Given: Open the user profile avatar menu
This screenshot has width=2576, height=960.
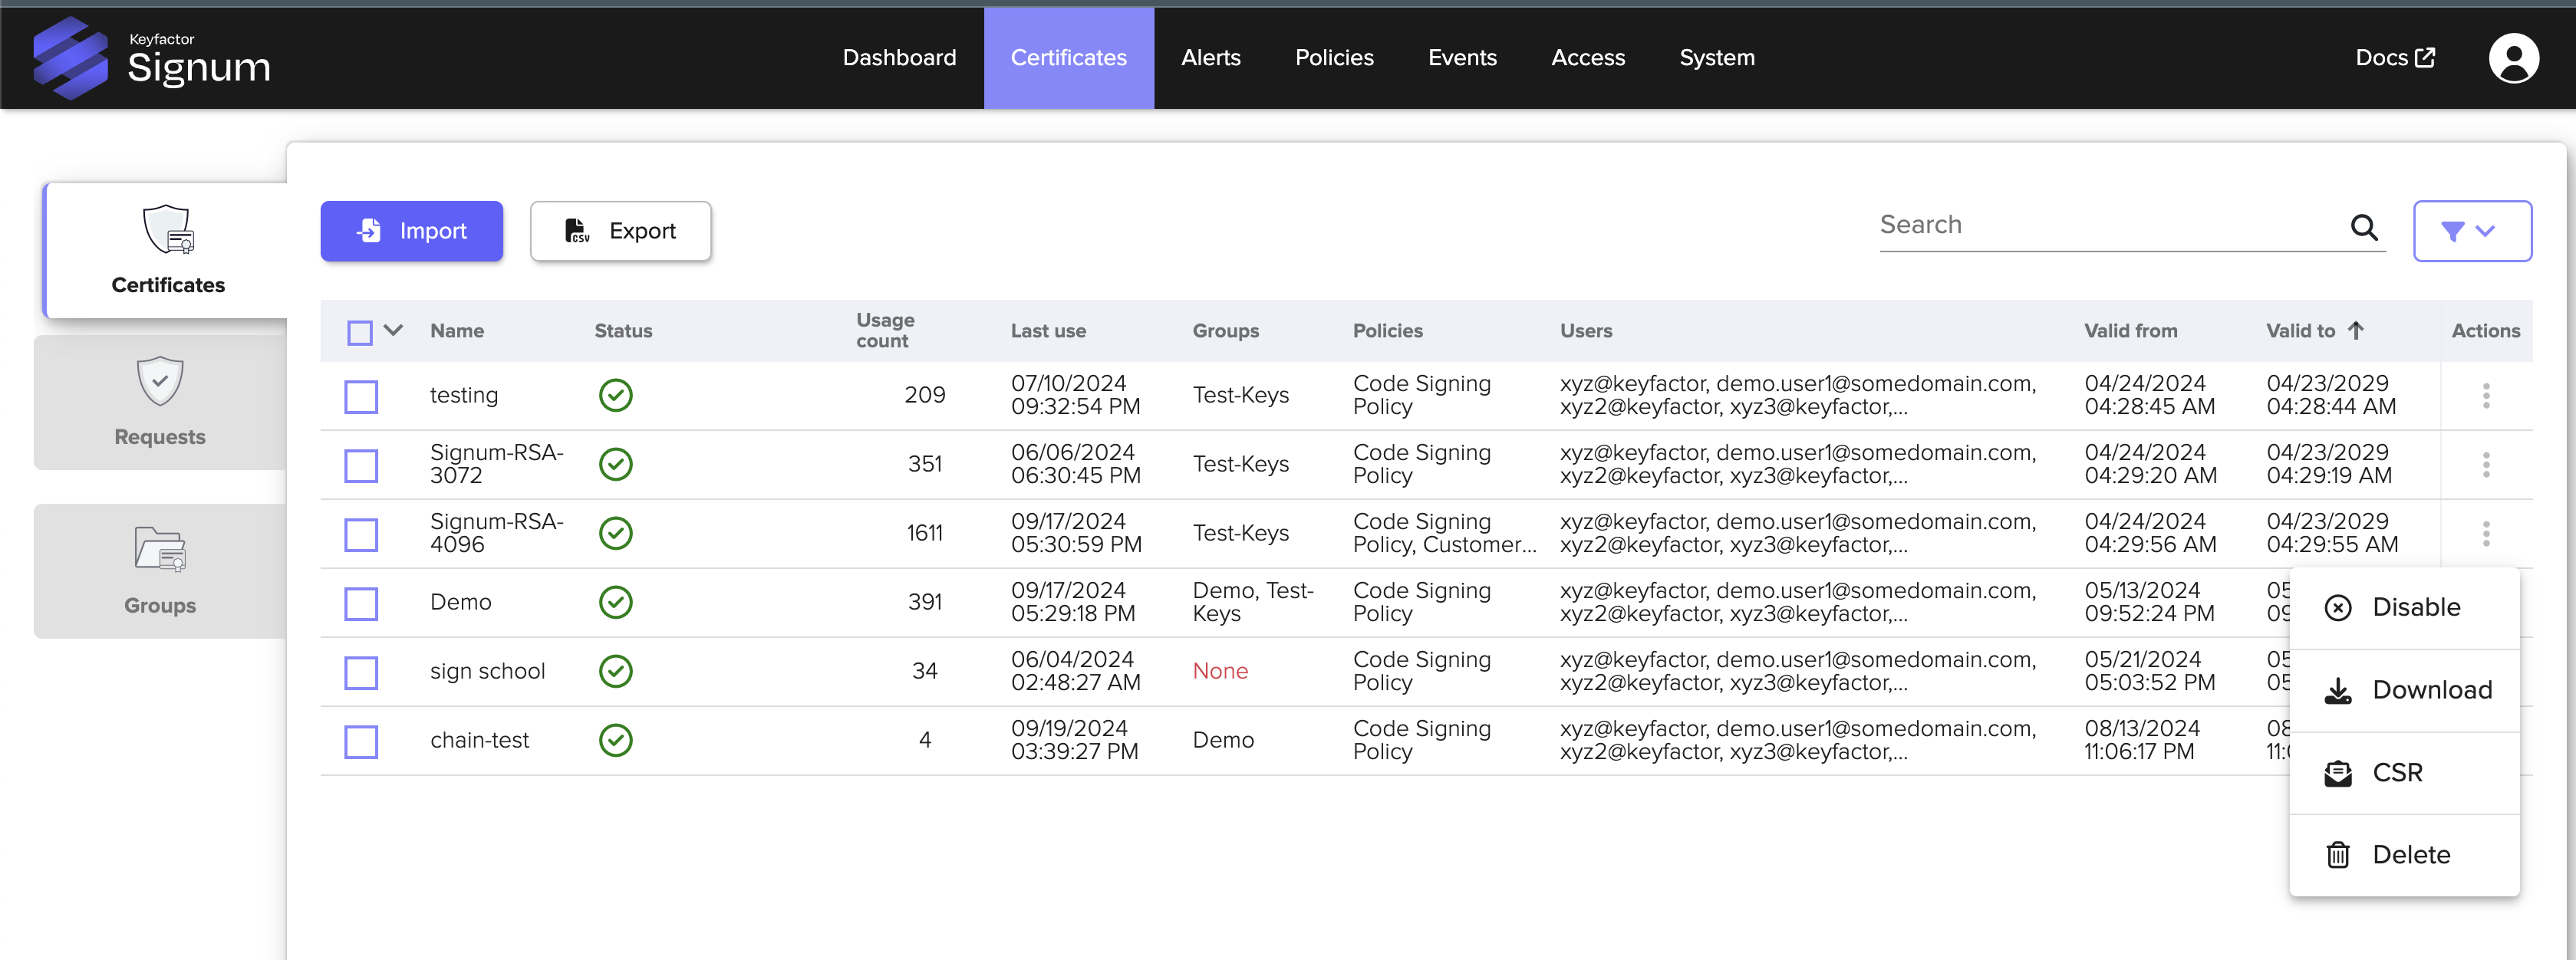Looking at the screenshot, I should click(x=2514, y=57).
